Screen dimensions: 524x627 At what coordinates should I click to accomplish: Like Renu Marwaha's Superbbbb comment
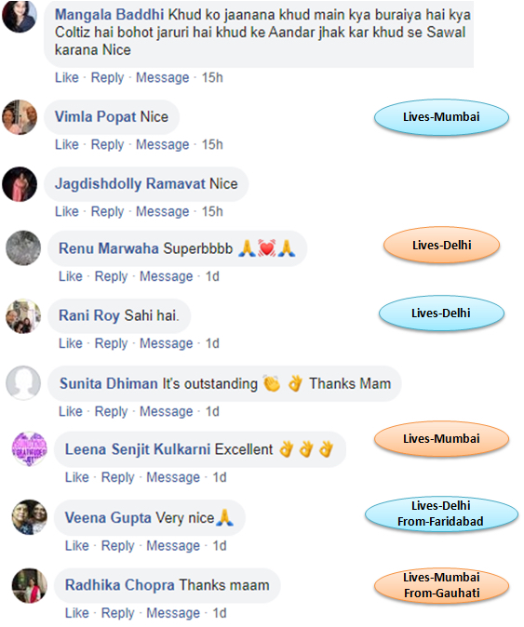pos(71,276)
